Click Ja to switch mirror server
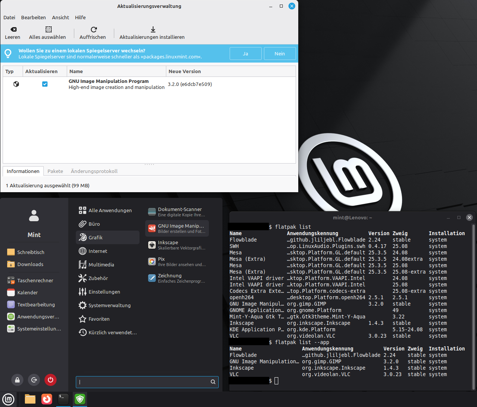The width and height of the screenshot is (477, 407). pos(245,54)
